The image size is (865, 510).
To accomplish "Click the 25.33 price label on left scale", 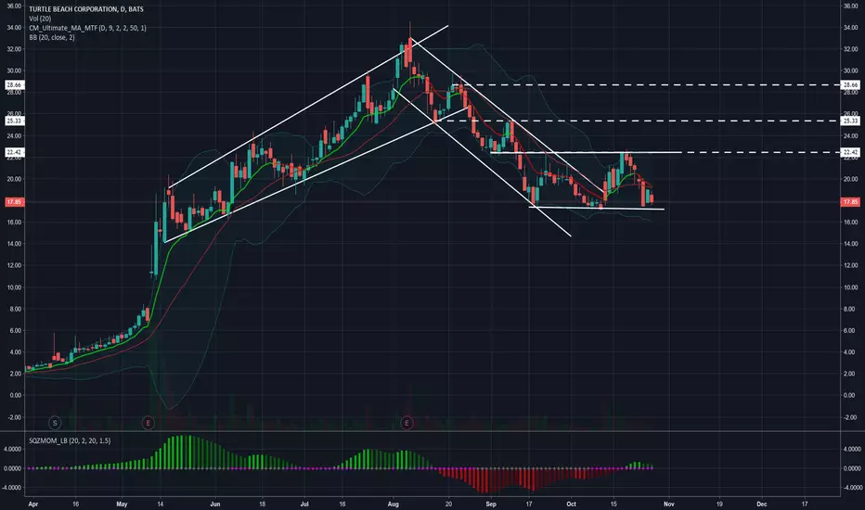I will click(x=14, y=121).
